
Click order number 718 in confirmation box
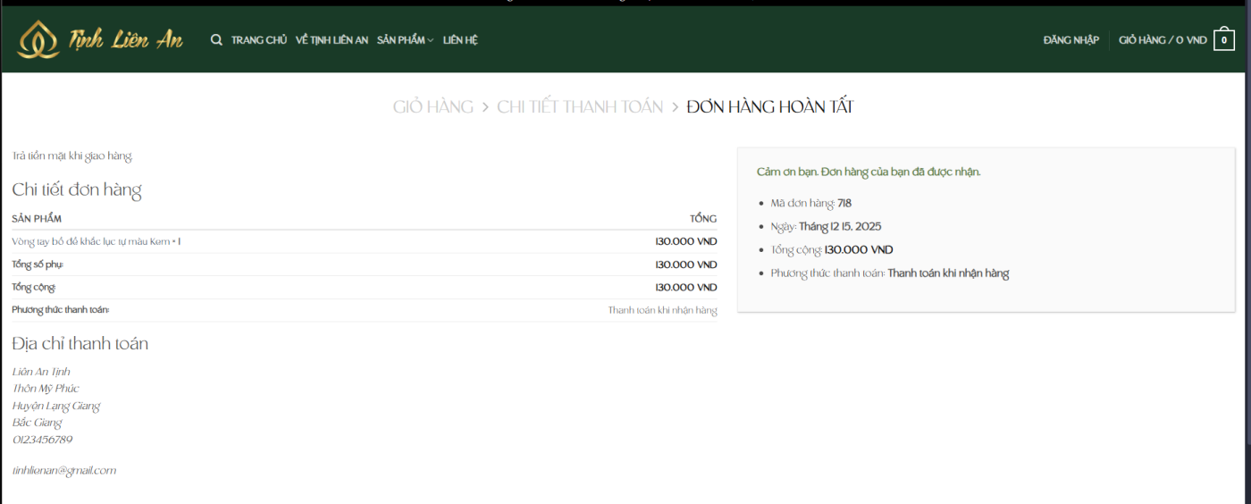coord(844,204)
